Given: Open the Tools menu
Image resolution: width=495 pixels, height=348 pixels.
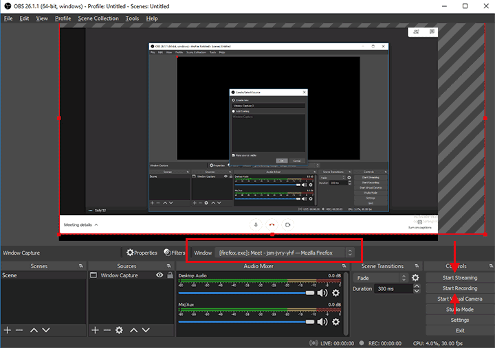Looking at the screenshot, I should pos(132,19).
